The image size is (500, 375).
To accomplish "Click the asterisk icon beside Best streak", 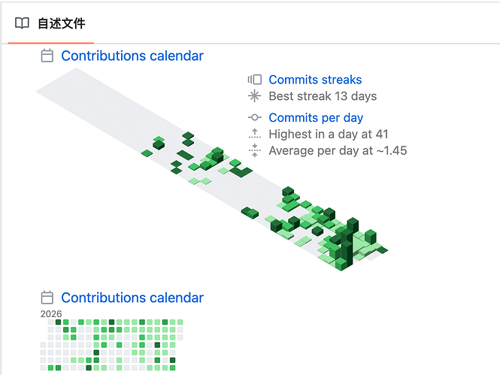I will click(x=254, y=96).
